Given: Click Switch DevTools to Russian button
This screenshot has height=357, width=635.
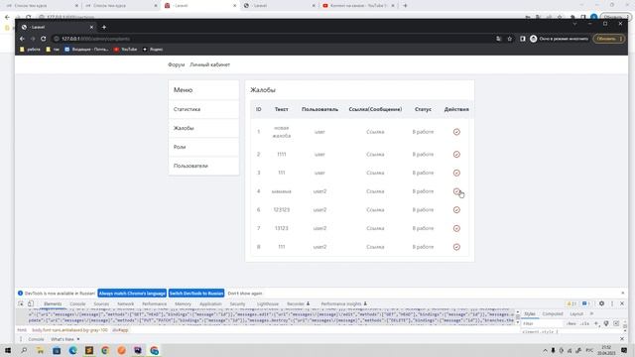Looking at the screenshot, I should tap(196, 294).
